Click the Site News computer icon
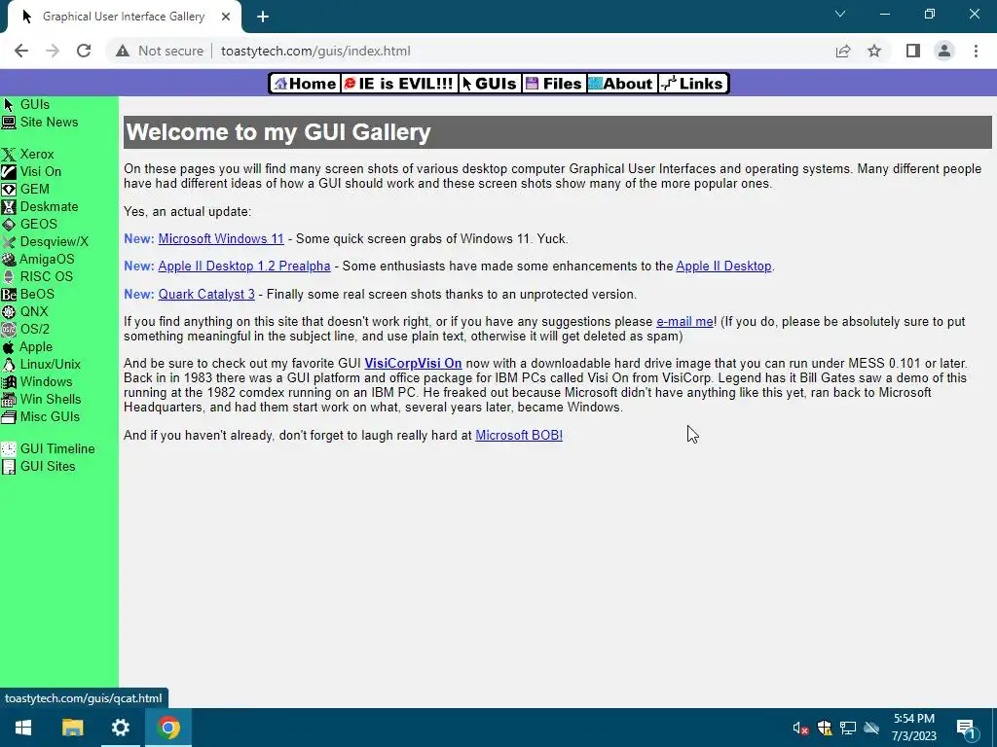The width and height of the screenshot is (997, 747). coord(8,122)
